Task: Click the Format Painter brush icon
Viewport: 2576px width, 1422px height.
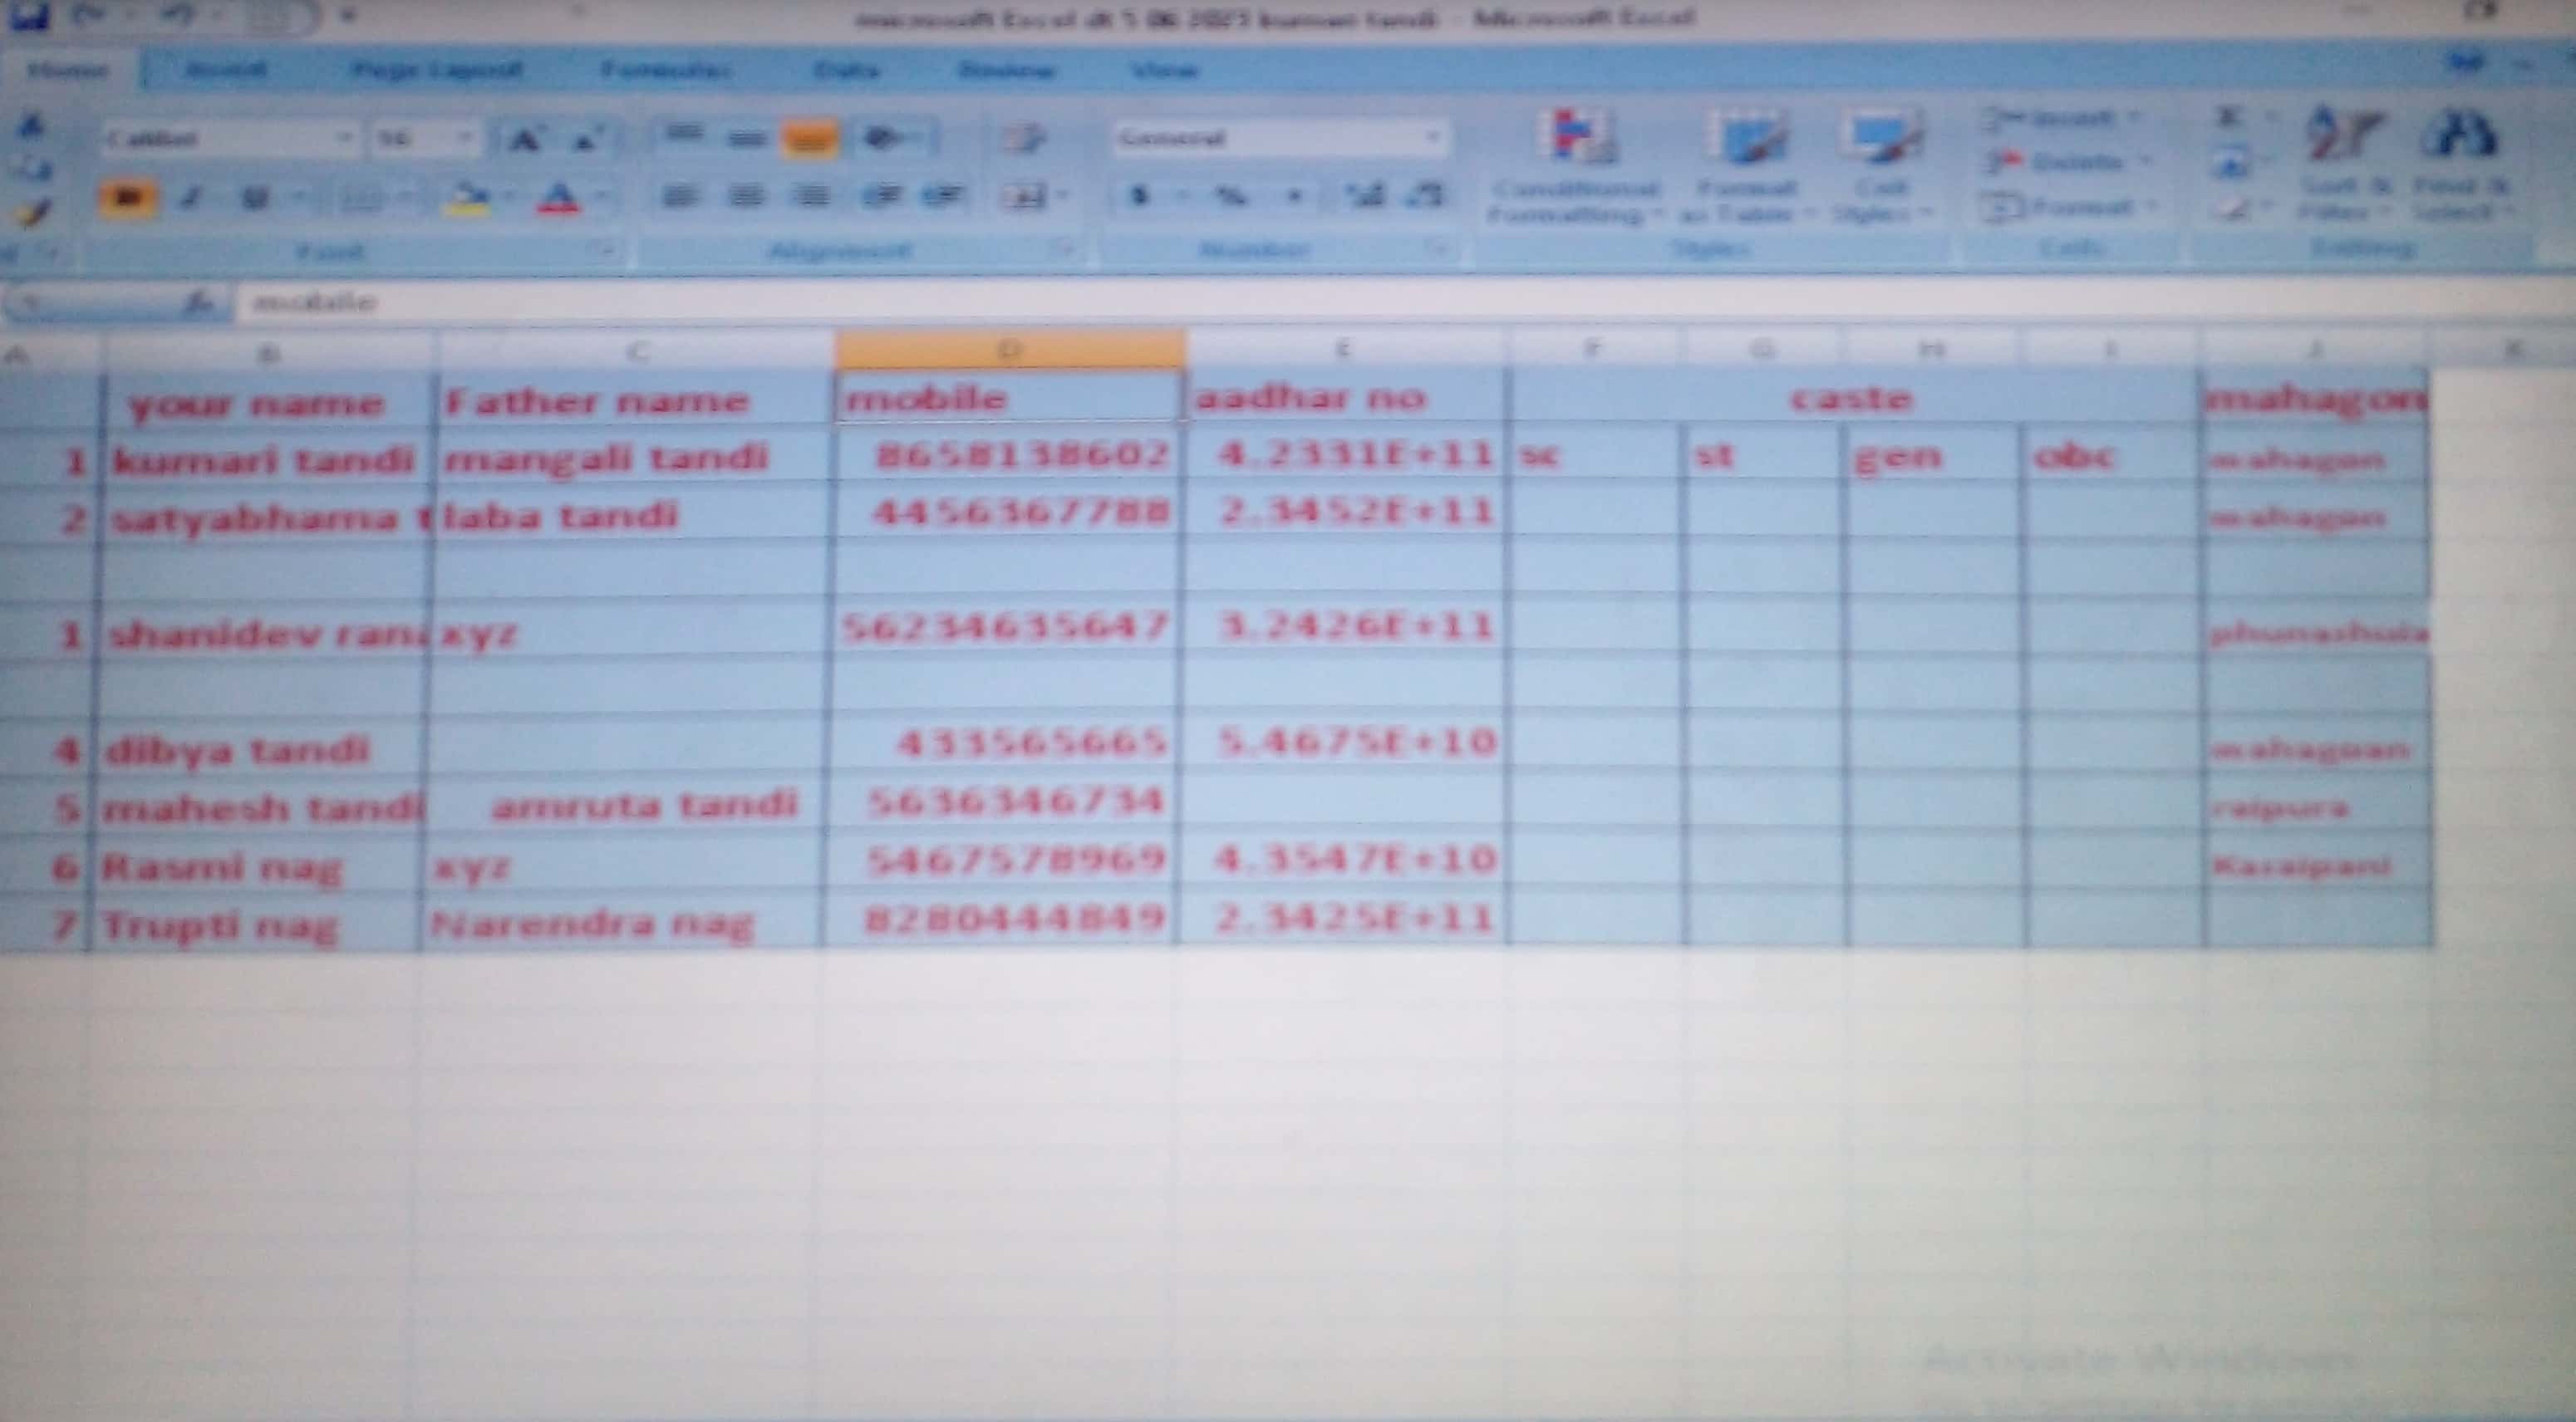Action: pyautogui.click(x=33, y=212)
